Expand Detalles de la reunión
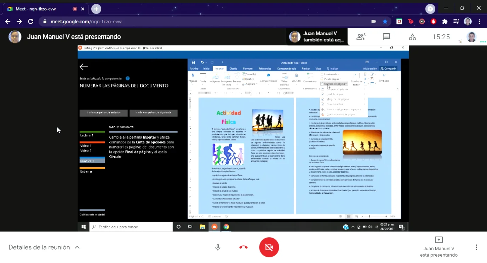This screenshot has width=487, height=263. pyautogui.click(x=44, y=247)
